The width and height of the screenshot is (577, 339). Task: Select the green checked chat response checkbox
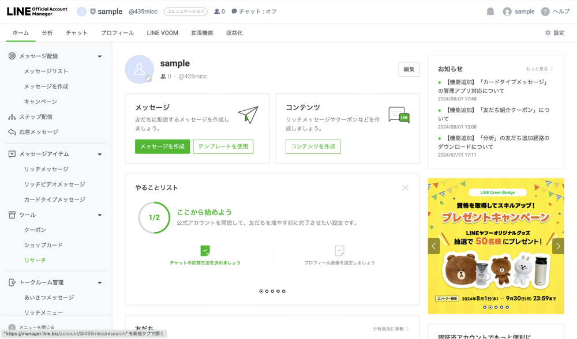coord(205,251)
